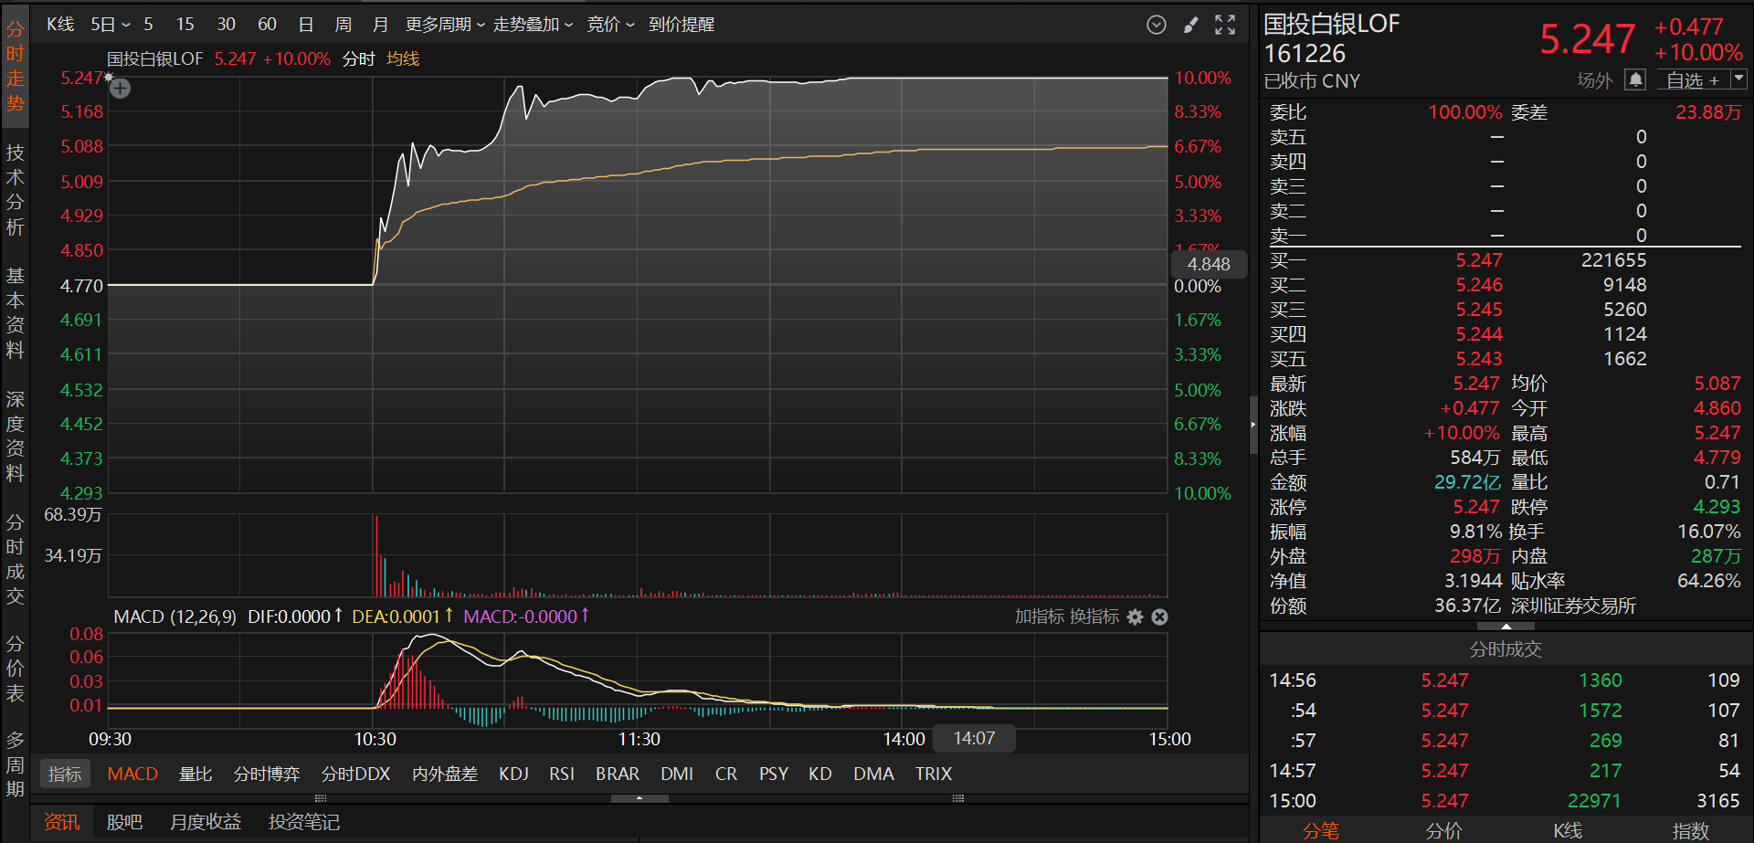Click the 到价提醒 button
Screen dimensions: 1754x843
[x=682, y=25]
